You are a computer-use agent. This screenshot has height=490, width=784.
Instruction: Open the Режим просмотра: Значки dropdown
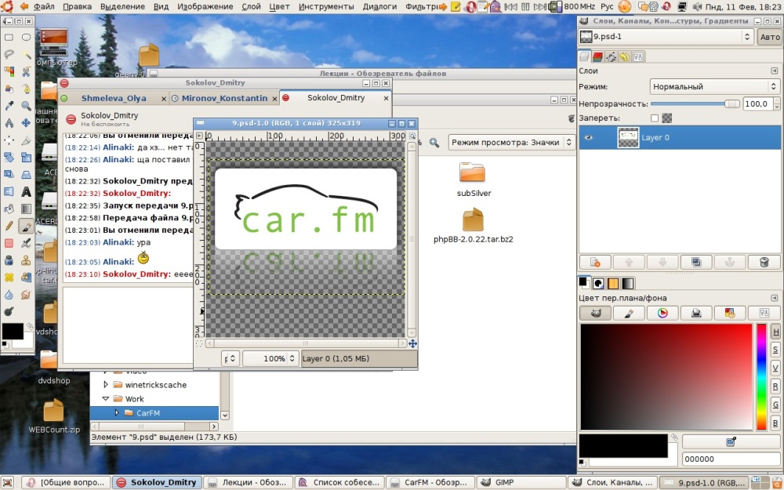pyautogui.click(x=511, y=143)
